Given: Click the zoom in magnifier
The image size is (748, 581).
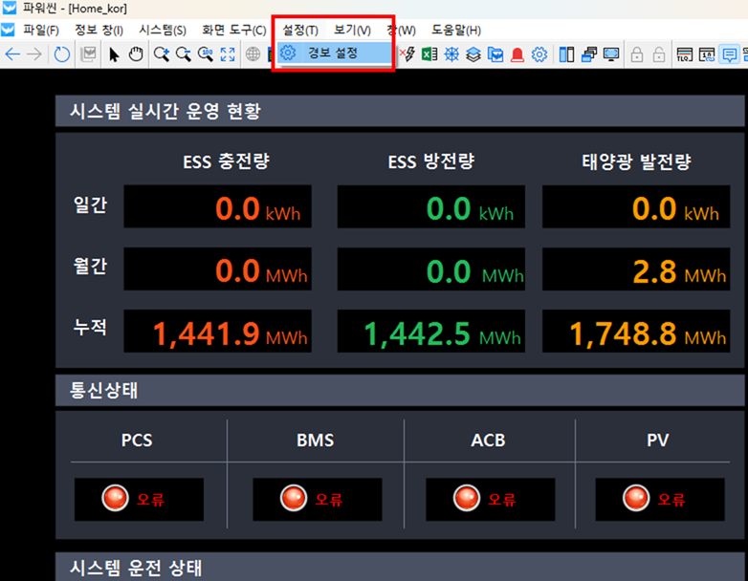Looking at the screenshot, I should [162, 54].
